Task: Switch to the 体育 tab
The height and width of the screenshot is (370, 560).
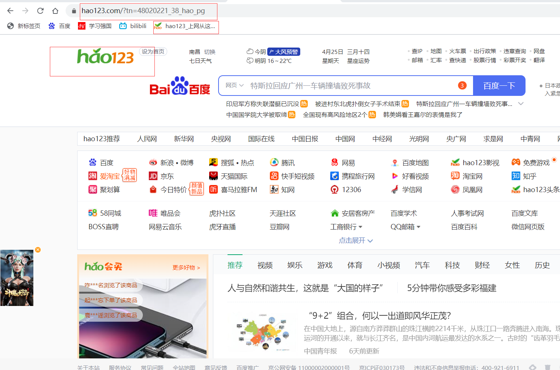Action: 355,265
